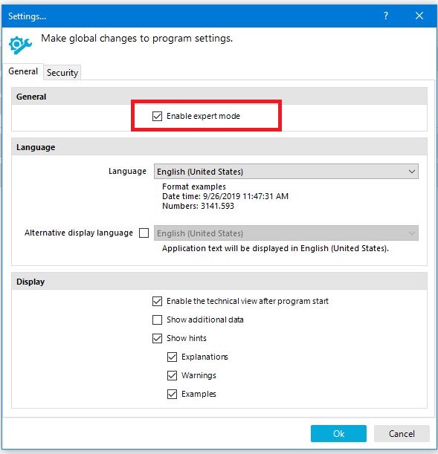Toggle Enable the technical view after program start
Image resolution: width=438 pixels, height=454 pixels.
pos(157,301)
